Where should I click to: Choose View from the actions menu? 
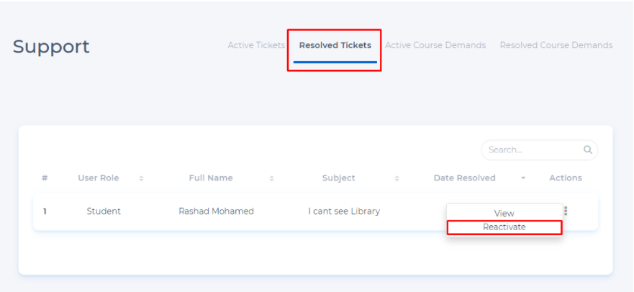click(504, 213)
